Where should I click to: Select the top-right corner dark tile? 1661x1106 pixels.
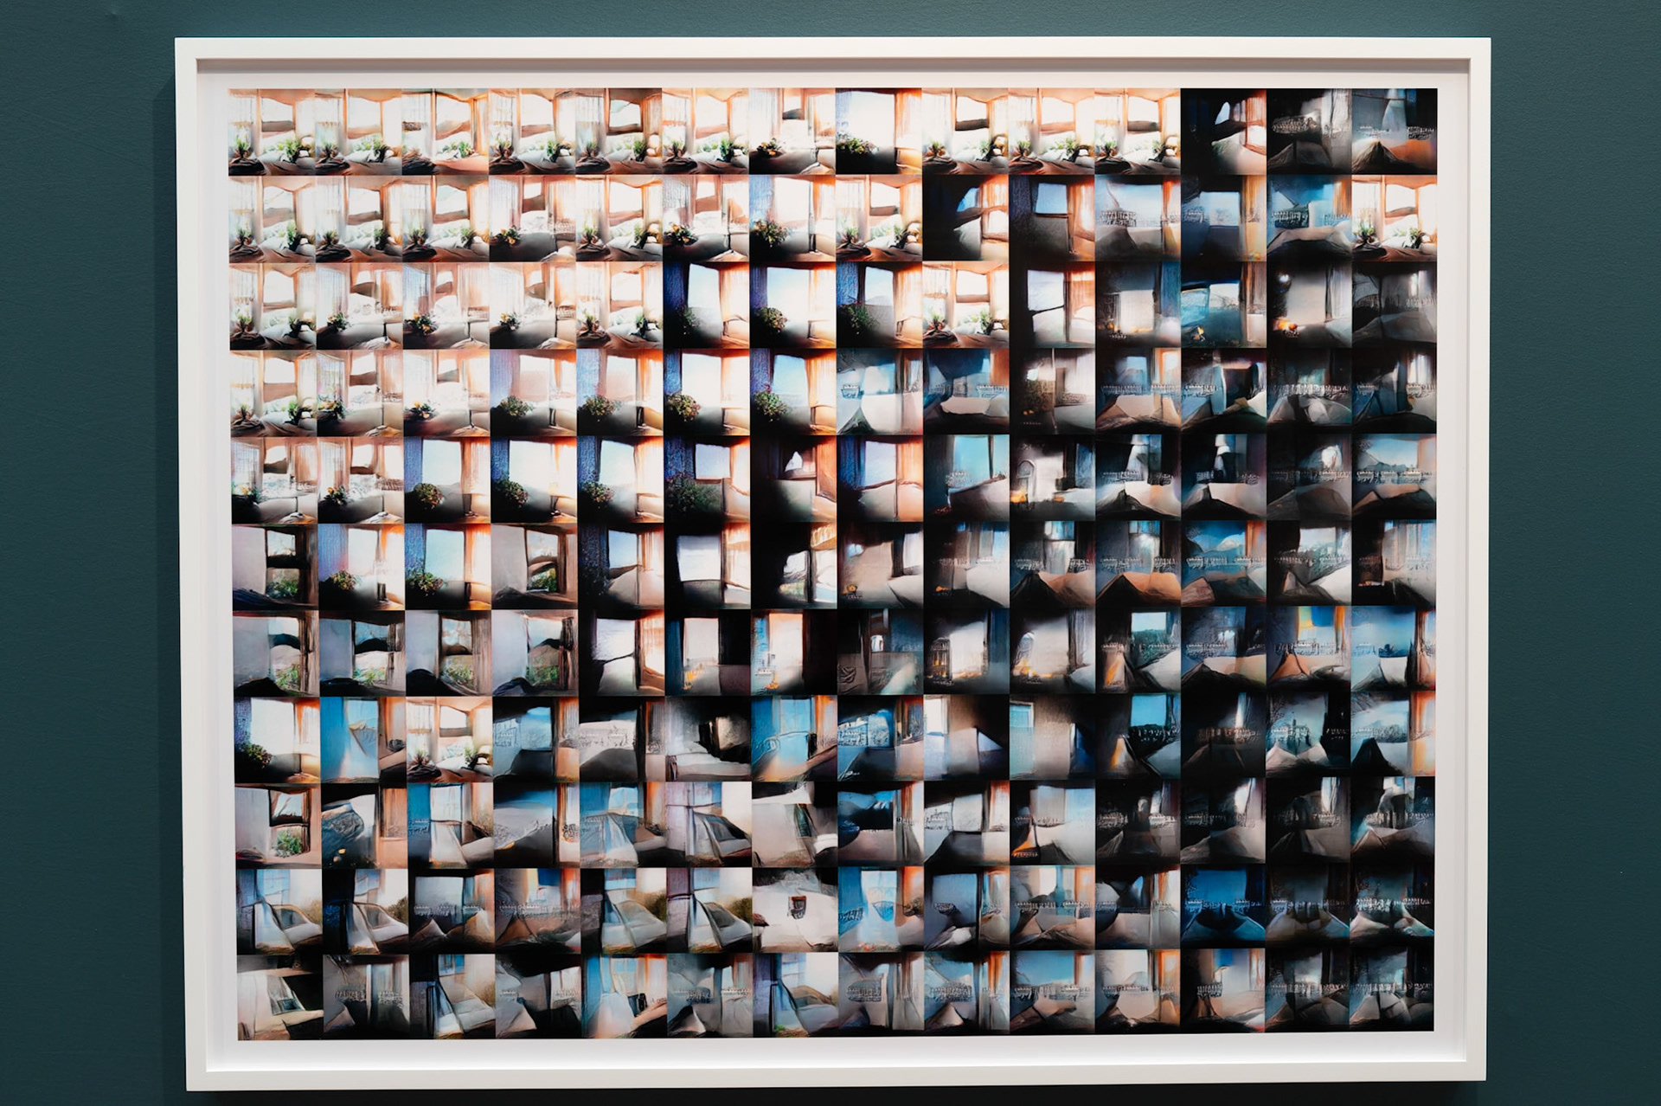point(1394,132)
